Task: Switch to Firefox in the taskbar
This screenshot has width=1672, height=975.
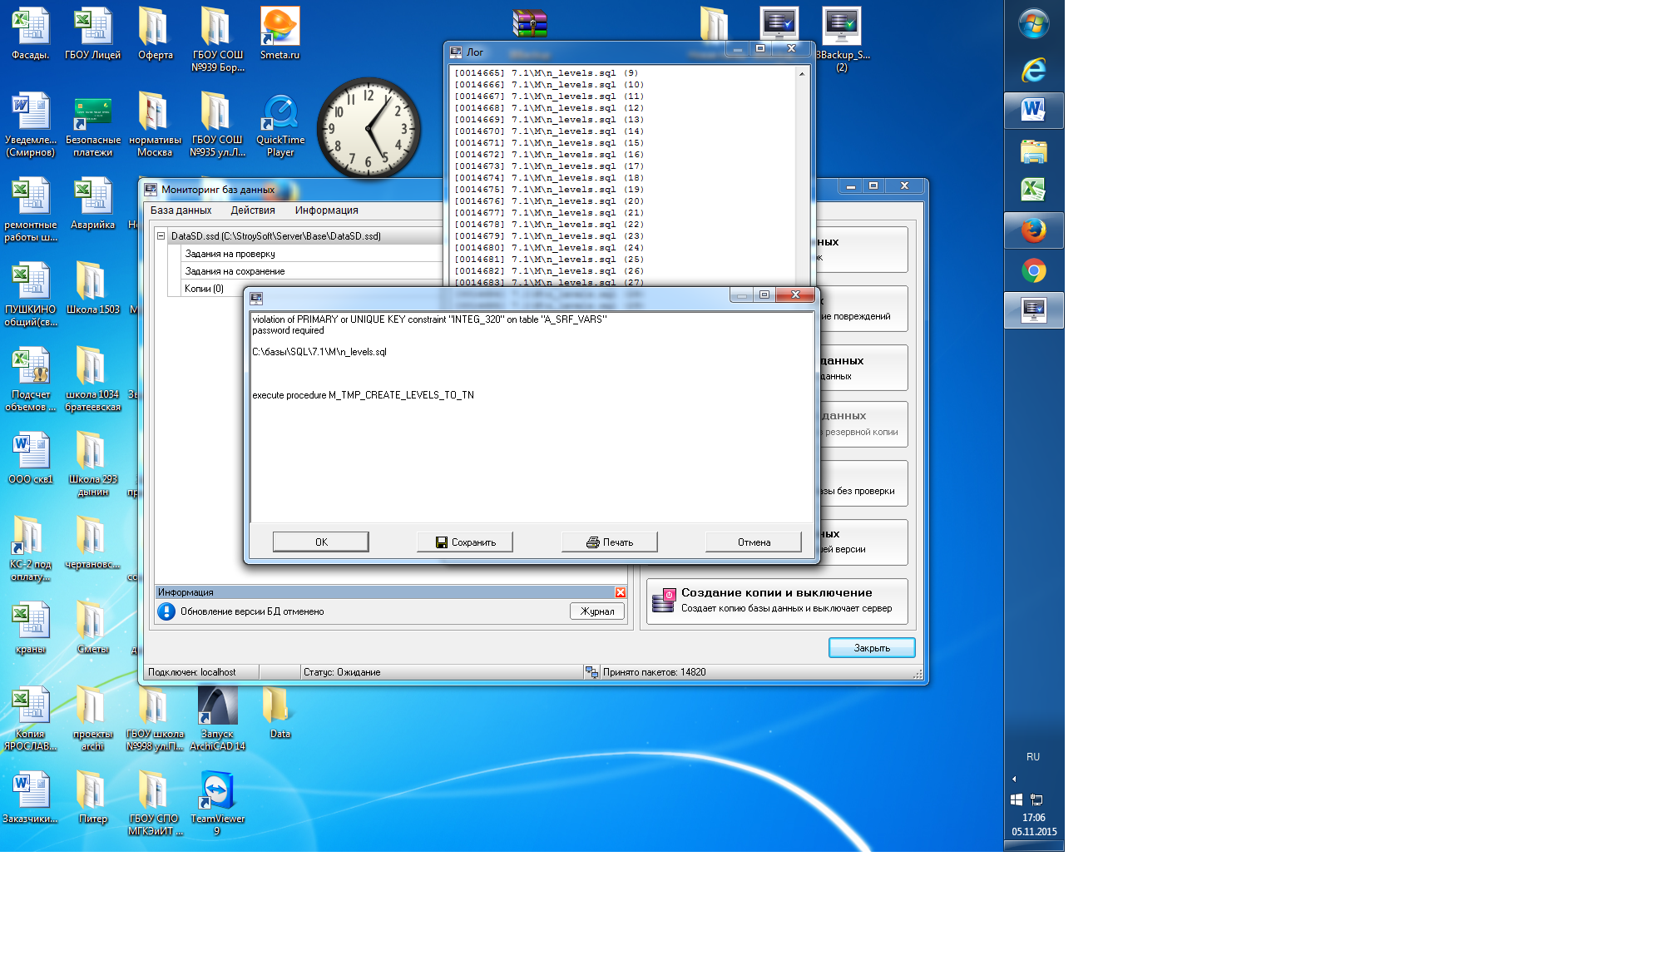Action: [x=1034, y=230]
